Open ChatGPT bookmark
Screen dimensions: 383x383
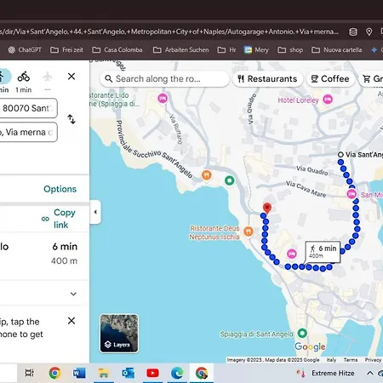(x=25, y=50)
